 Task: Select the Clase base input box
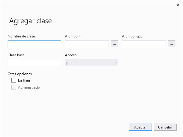click(x=34, y=63)
